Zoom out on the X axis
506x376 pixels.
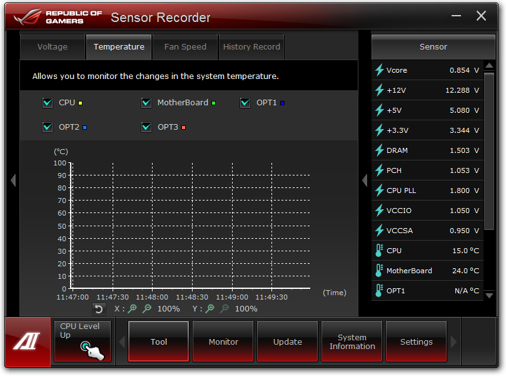(x=147, y=309)
